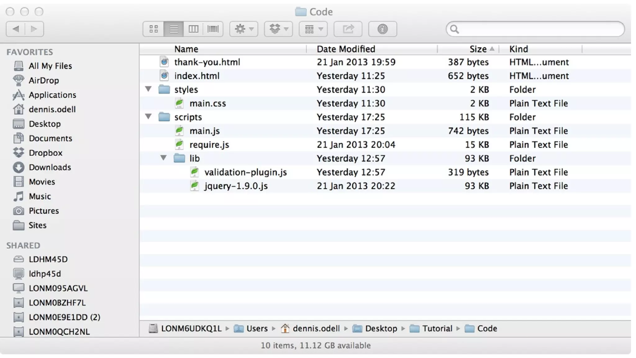
Task: Jump to Tutorial folder in path bar
Action: click(437, 328)
